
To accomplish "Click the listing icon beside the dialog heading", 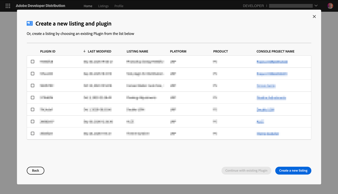I will [x=29, y=23].
